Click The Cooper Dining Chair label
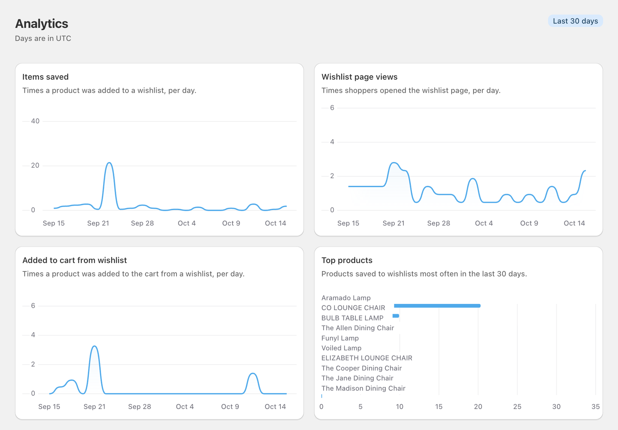Viewport: 618px width, 430px height. tap(362, 368)
